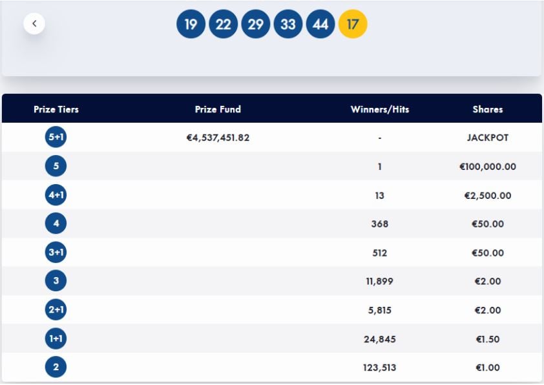Select the JACKPOT share cell

pyautogui.click(x=488, y=138)
